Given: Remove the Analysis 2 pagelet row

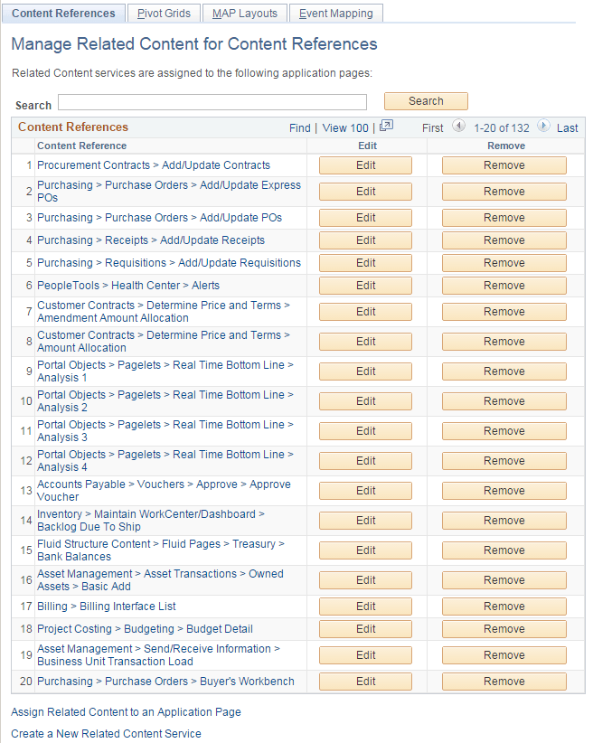Looking at the screenshot, I should [x=504, y=401].
